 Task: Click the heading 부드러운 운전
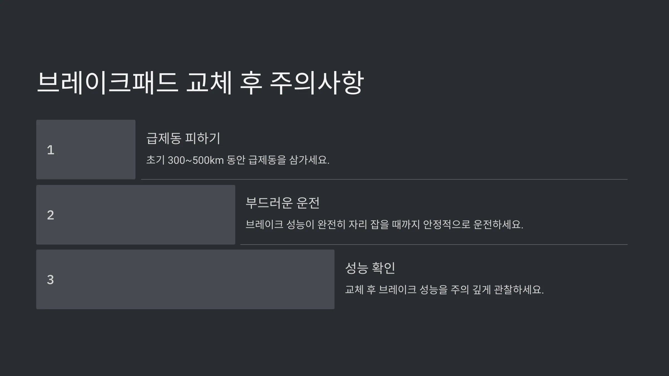tap(282, 203)
